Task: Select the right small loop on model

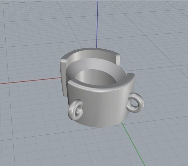Action: coord(136,103)
